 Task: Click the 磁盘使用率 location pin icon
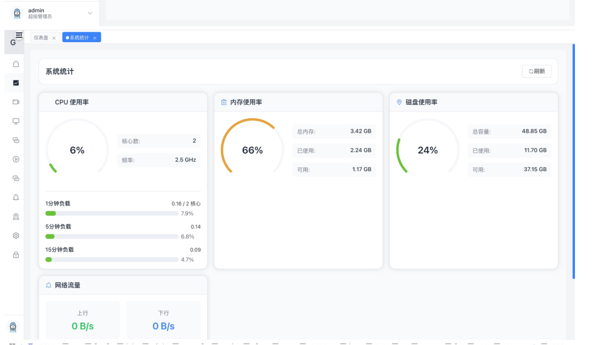coord(399,102)
